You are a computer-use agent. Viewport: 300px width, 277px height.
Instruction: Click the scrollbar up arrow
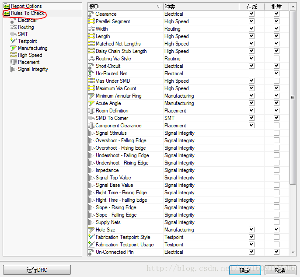click(293, 7)
